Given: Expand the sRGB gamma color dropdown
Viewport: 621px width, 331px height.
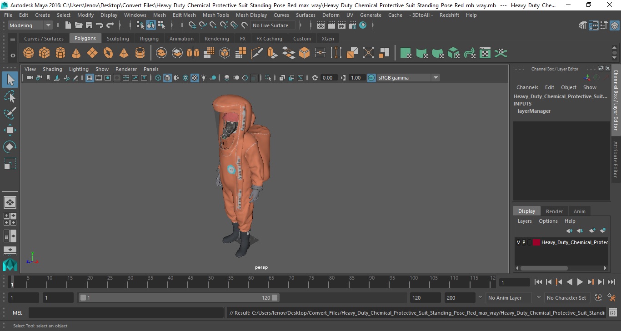Looking at the screenshot, I should pyautogui.click(x=408, y=78).
